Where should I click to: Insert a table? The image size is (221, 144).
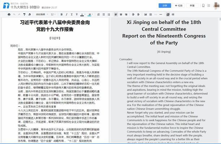(151, 14)
